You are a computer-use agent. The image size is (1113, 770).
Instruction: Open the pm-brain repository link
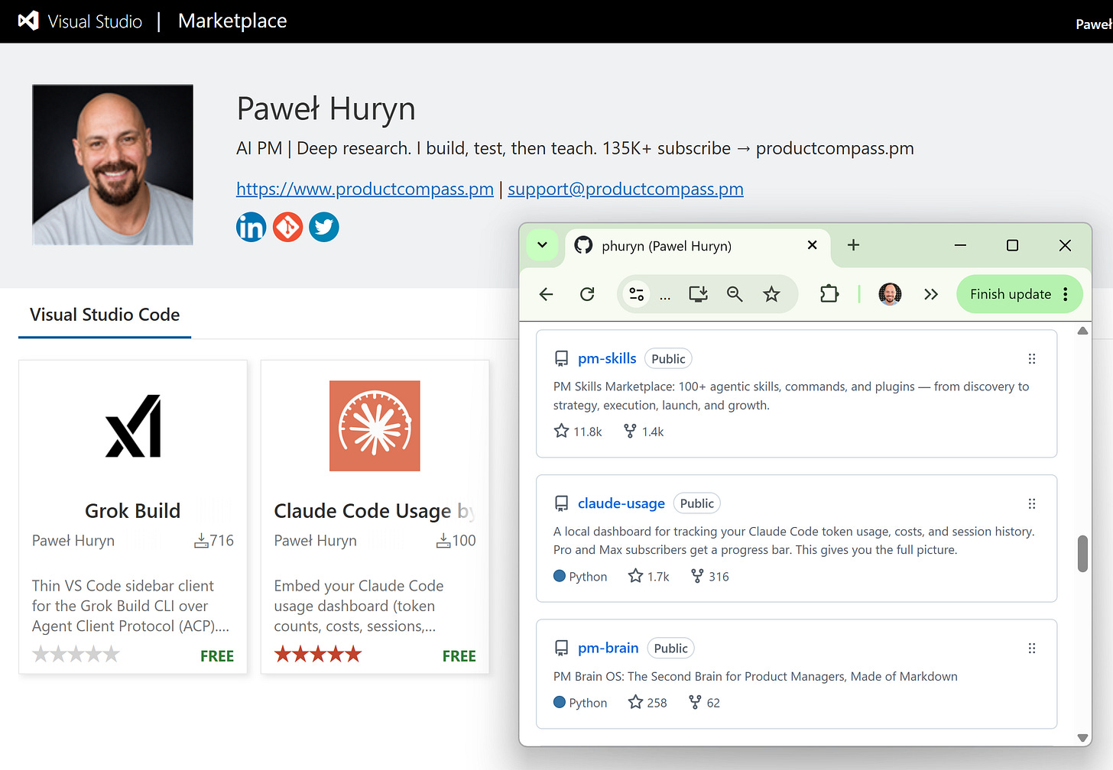[608, 648]
